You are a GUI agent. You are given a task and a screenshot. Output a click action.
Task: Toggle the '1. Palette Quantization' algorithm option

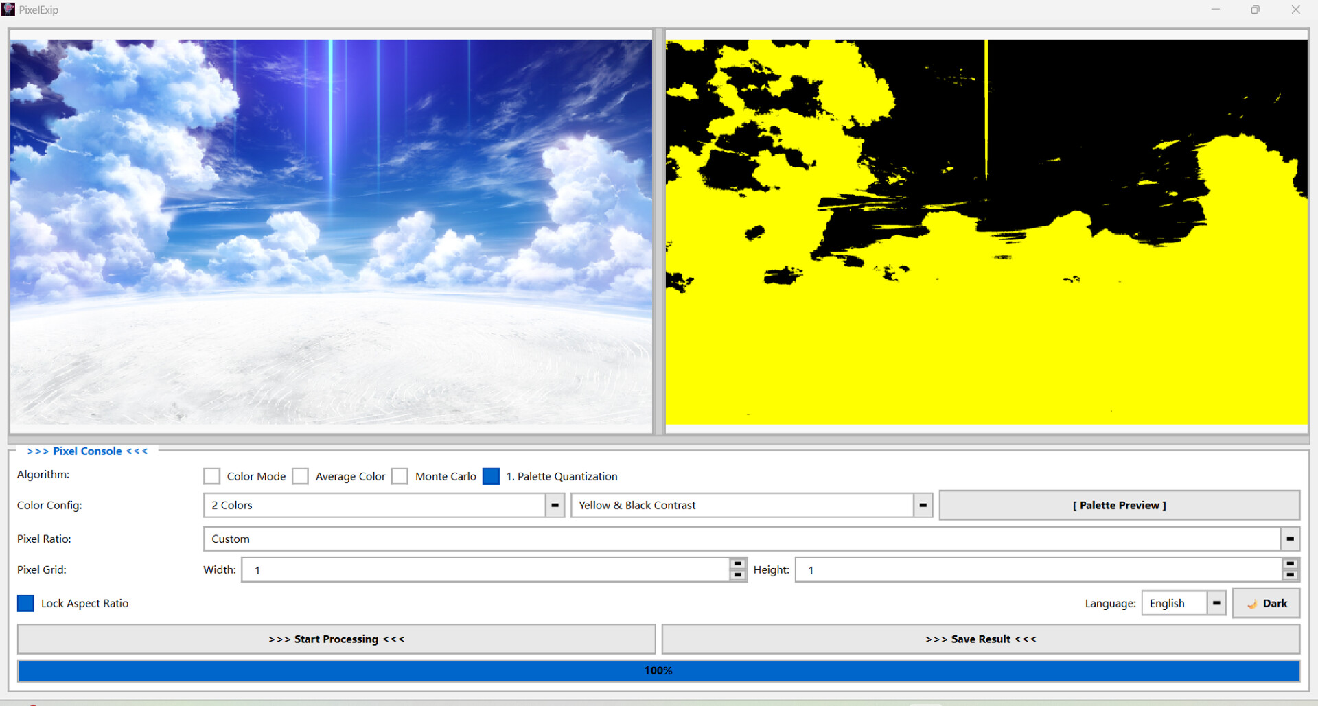(492, 476)
